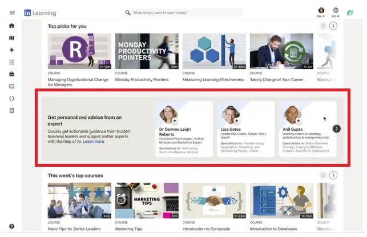The width and height of the screenshot is (367, 237).
Task: Open Nano Tips for Senior Leaders title
Action: click(74, 229)
